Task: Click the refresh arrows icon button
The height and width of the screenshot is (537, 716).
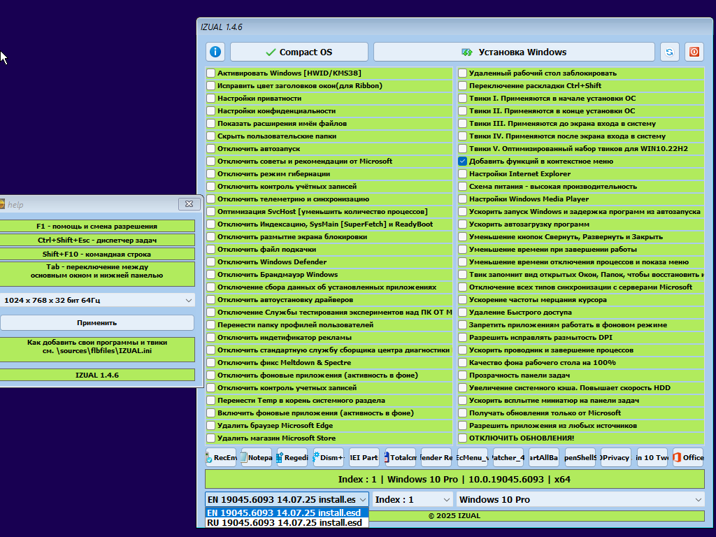Action: 669,52
